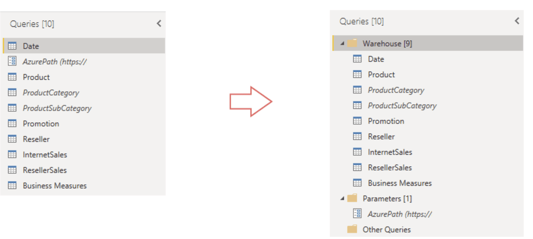Open Promotion query inside Warehouse folder

coord(386,121)
